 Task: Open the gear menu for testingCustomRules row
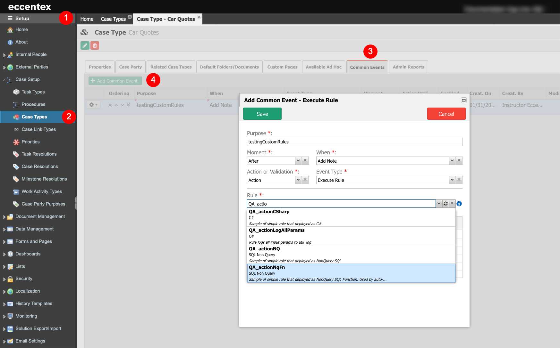93,105
